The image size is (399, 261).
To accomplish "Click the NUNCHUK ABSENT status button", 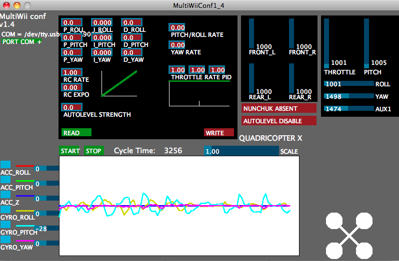I will coord(279,108).
